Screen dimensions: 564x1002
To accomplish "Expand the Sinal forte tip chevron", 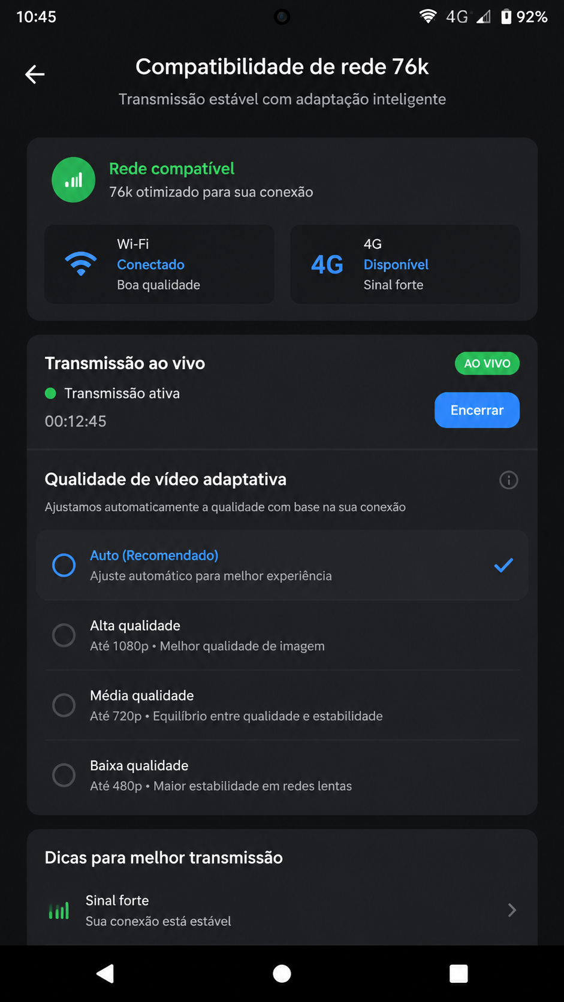I will [x=512, y=910].
